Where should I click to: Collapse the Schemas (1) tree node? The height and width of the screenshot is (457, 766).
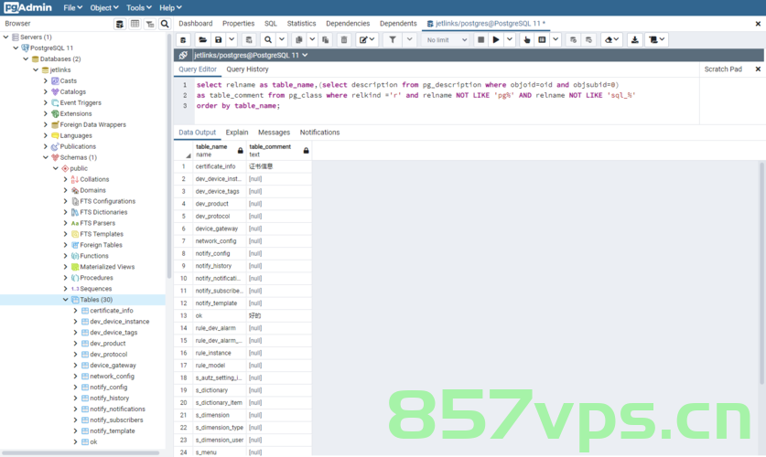(x=46, y=157)
